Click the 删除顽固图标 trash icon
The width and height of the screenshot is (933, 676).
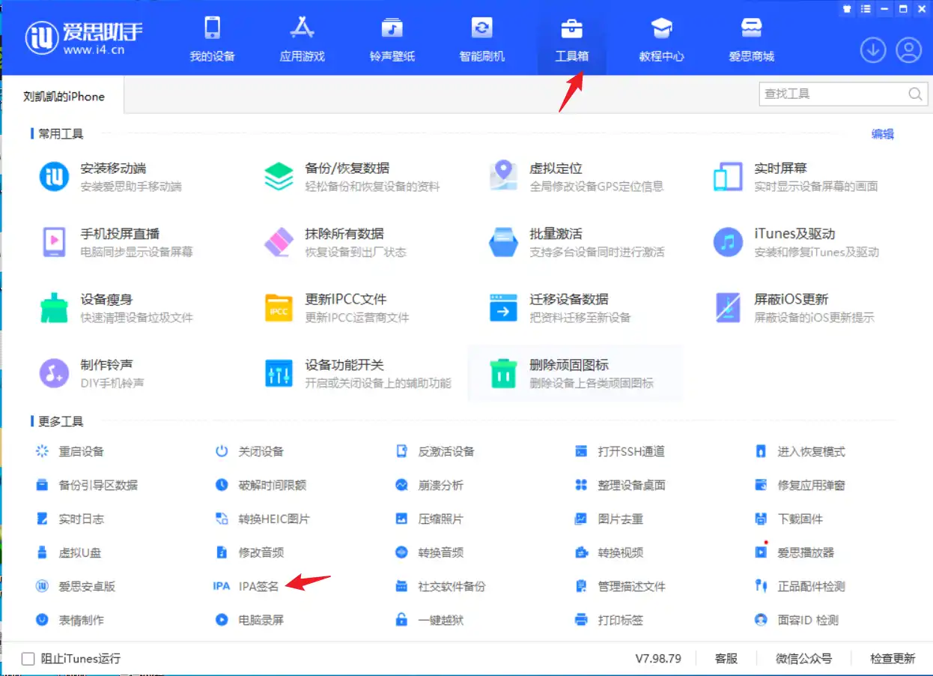(x=503, y=372)
